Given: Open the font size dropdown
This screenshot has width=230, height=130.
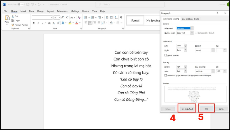Looking at the screenshot, I should click(x=59, y=18).
